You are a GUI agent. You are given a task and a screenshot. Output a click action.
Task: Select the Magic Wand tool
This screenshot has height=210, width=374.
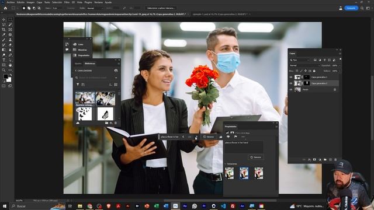click(10, 24)
